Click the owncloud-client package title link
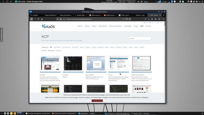The width and height of the screenshot is (204, 115). click(x=138, y=75)
